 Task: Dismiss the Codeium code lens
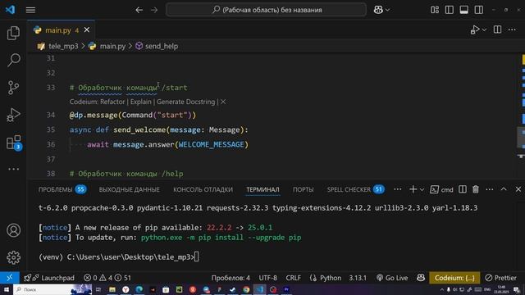coord(223,102)
